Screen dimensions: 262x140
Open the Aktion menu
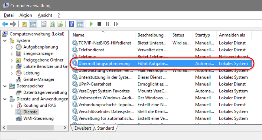[26, 15]
